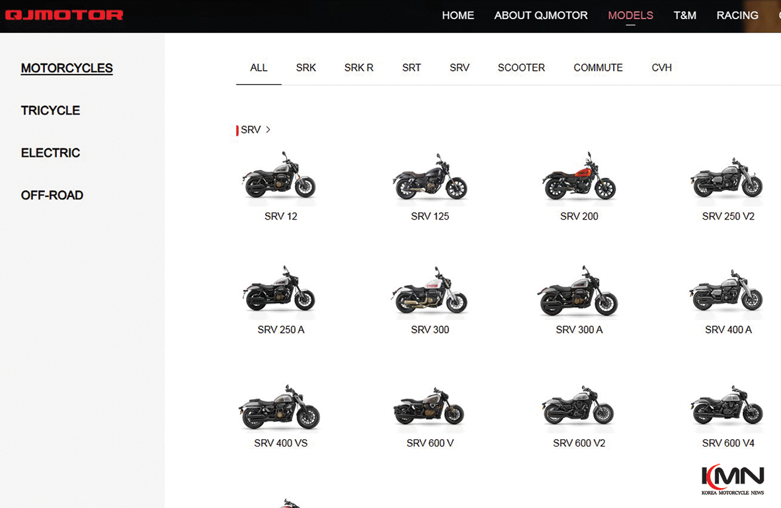The image size is (781, 508).
Task: Switch to the ALL tab
Action: [x=259, y=67]
